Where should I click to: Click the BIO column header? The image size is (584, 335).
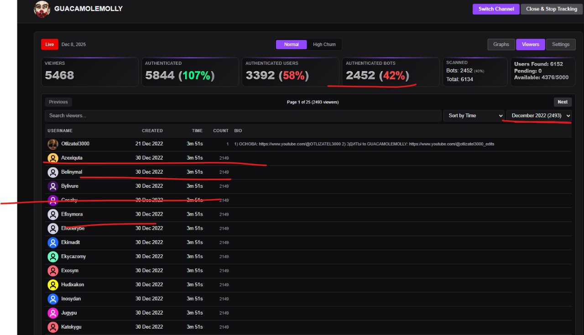[238, 131]
